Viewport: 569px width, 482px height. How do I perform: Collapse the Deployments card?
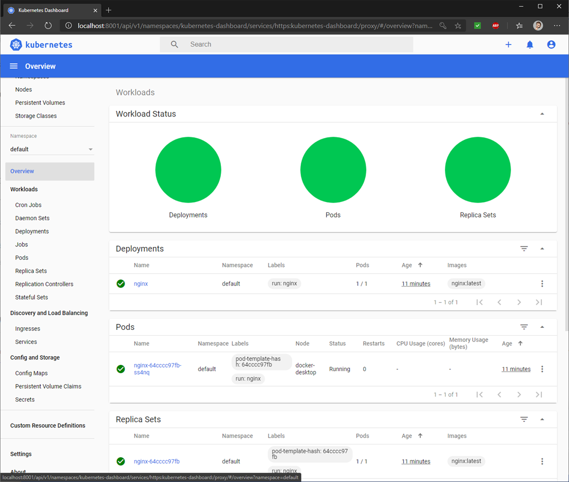coord(542,249)
